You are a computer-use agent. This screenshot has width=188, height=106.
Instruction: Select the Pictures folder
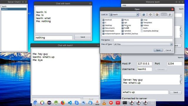click(x=126, y=25)
